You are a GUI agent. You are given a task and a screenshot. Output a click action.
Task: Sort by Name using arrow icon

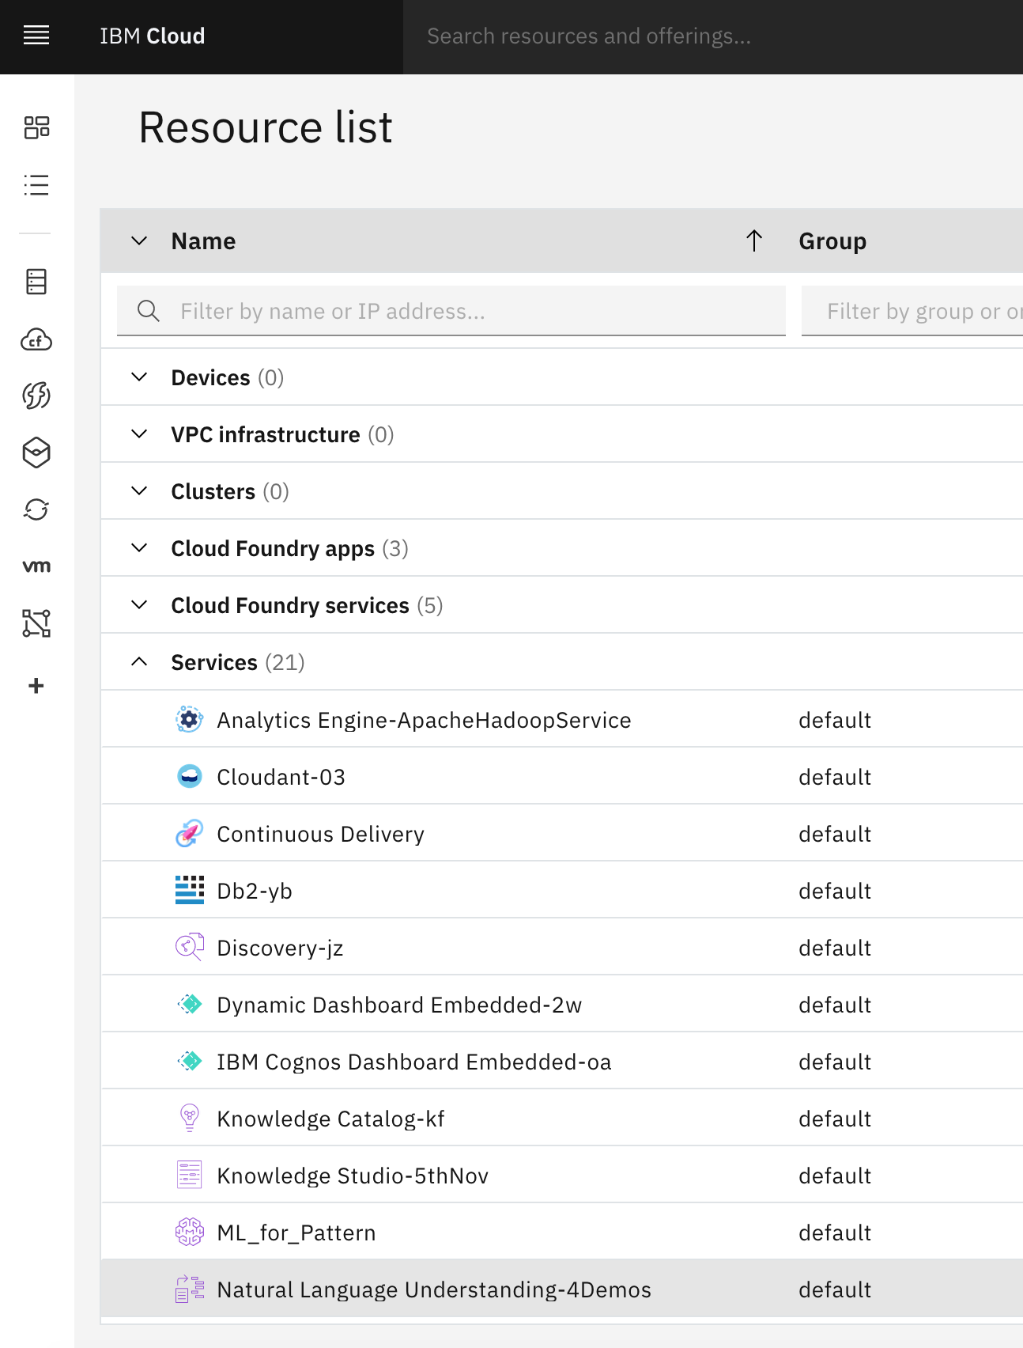coord(754,240)
